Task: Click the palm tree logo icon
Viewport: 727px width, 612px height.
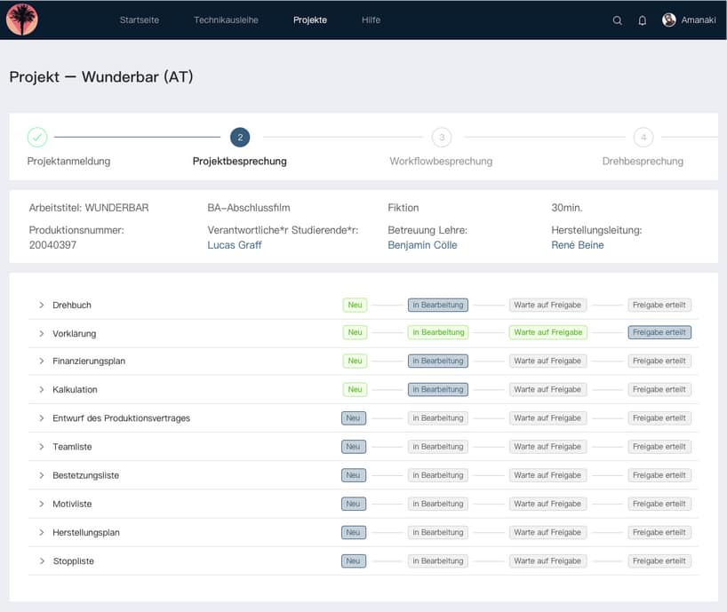Action: click(x=21, y=20)
